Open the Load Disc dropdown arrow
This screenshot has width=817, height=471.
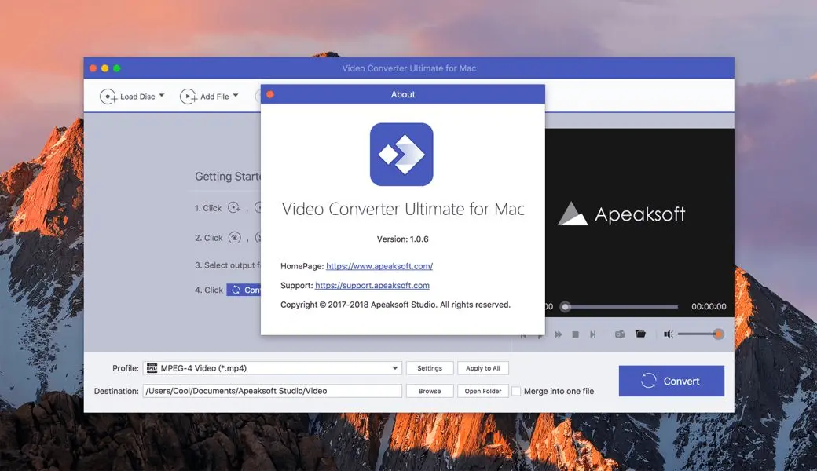click(163, 96)
